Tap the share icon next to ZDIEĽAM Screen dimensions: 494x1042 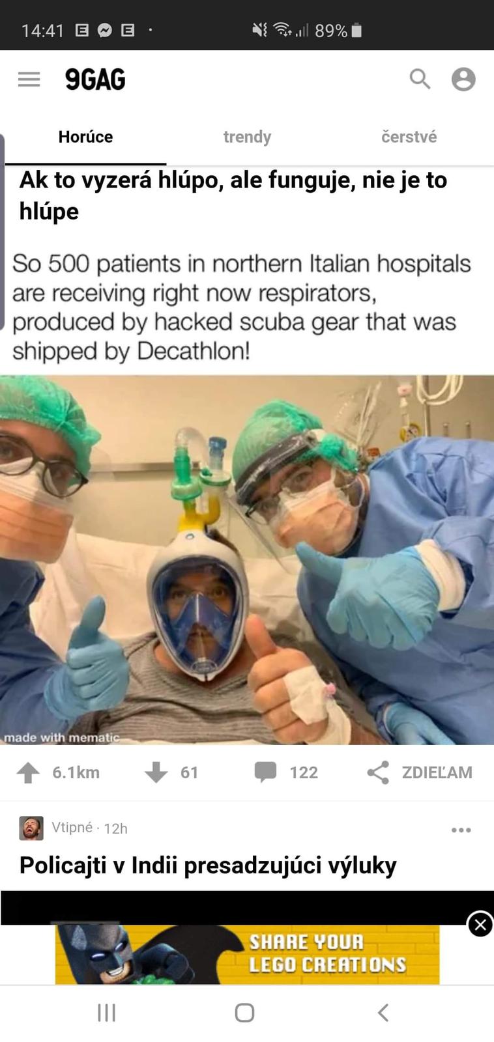coord(378,772)
